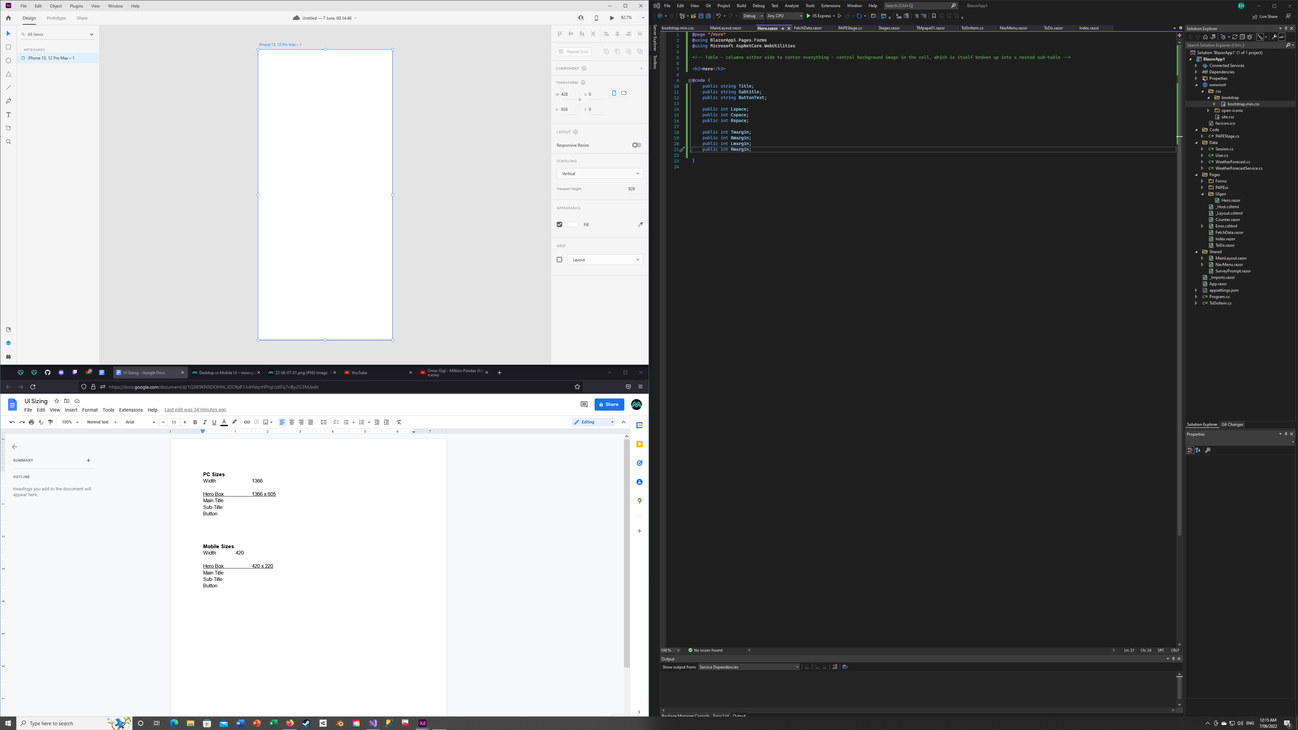The image size is (1298, 730).
Task: Click the Print icon in Google Docs
Action: 31,422
